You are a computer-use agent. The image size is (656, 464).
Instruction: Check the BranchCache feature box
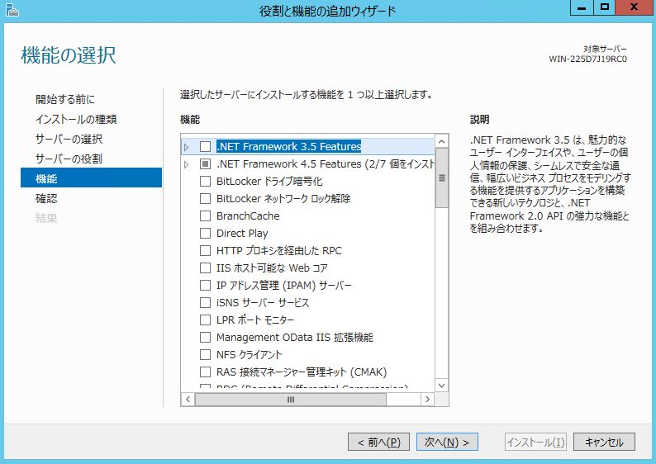tap(205, 216)
